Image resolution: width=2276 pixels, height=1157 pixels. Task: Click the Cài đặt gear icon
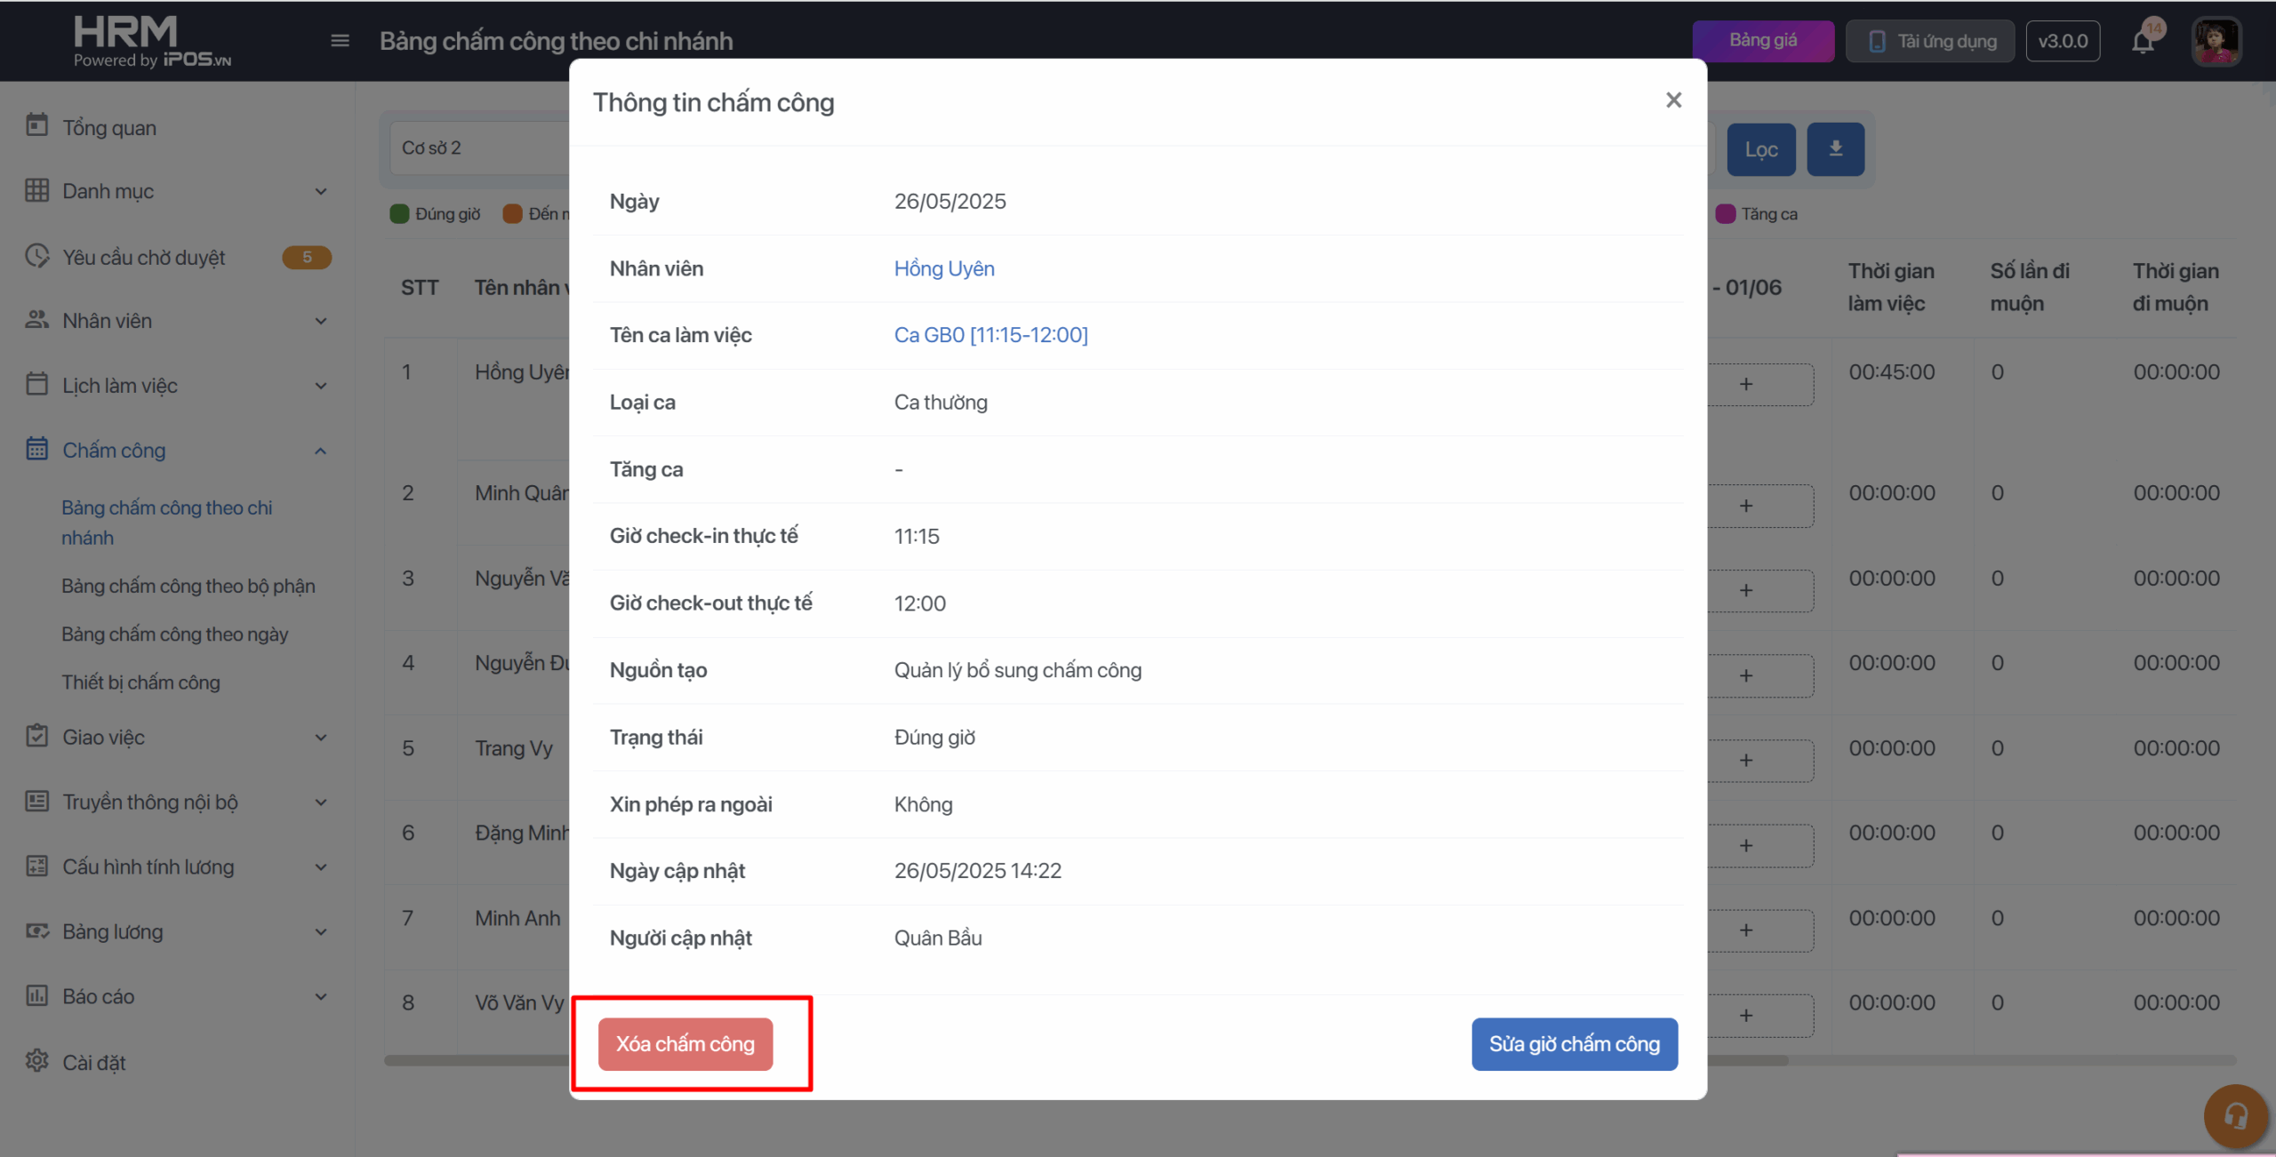point(36,1061)
